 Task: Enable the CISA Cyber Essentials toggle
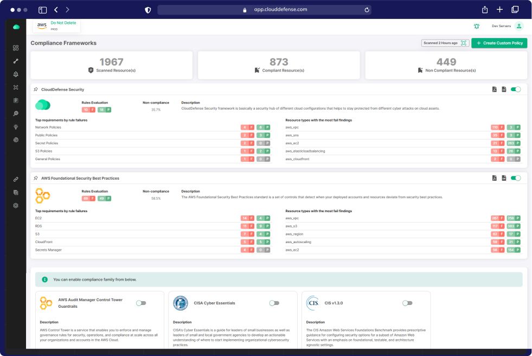(274, 303)
